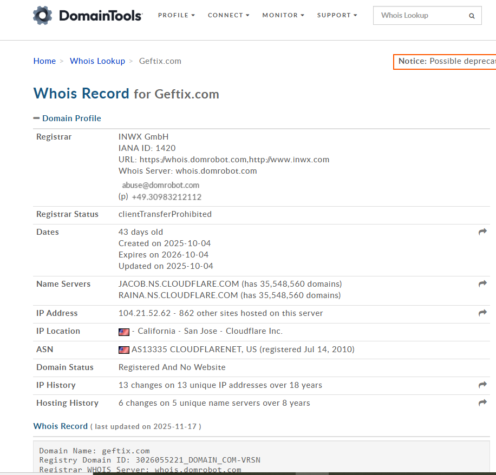Click the search magnifier icon
The height and width of the screenshot is (475, 496).
coord(472,16)
